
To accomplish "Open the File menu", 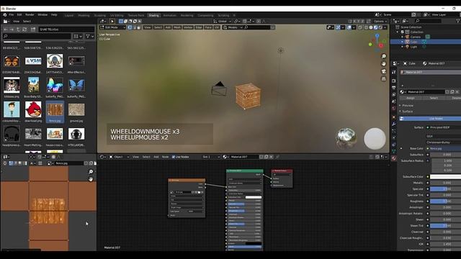I will pyautogui.click(x=12, y=14).
